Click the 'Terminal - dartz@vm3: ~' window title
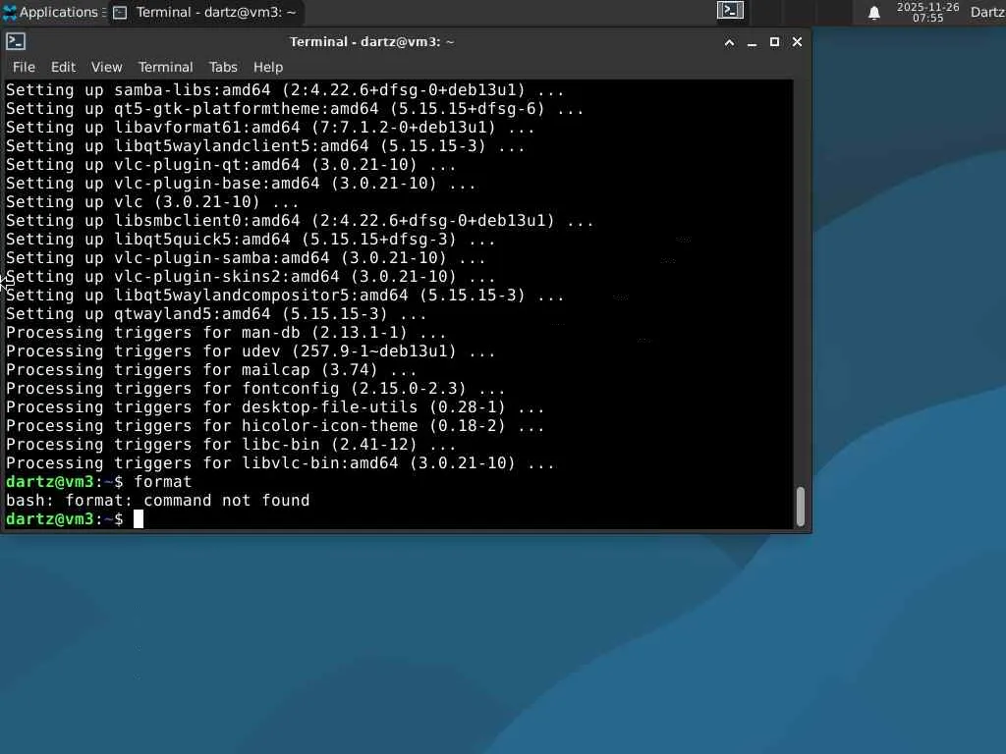 [x=372, y=42]
